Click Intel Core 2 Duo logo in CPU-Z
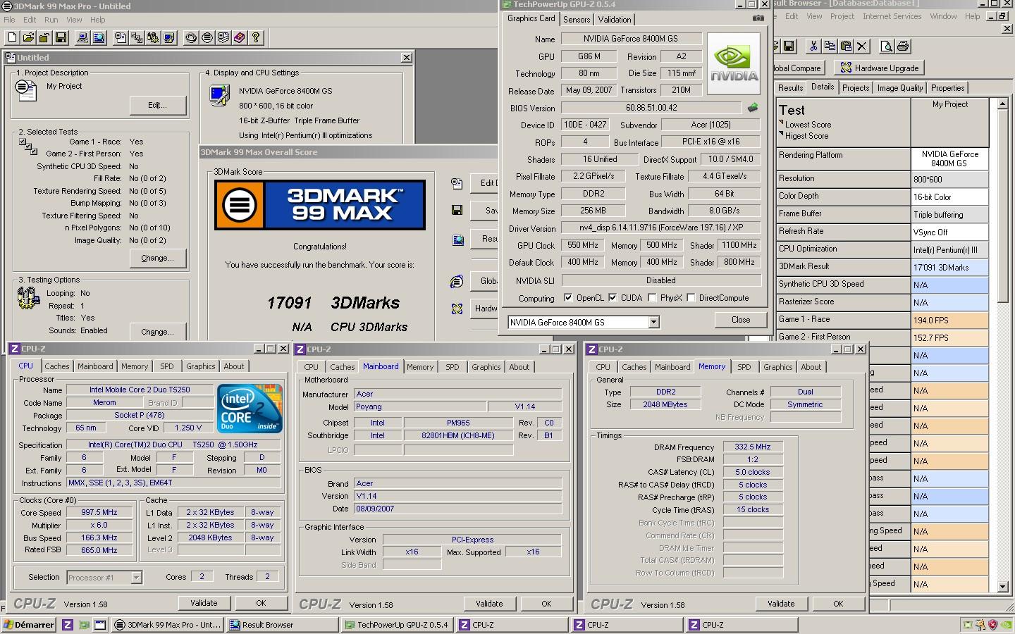Screen dimensions: 1015x634 (x=250, y=408)
